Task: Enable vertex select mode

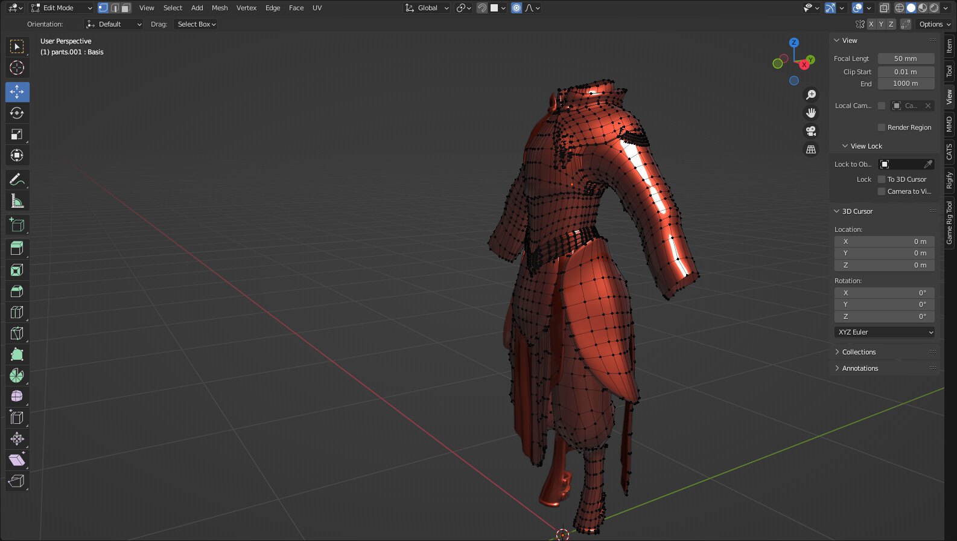Action: coord(103,8)
